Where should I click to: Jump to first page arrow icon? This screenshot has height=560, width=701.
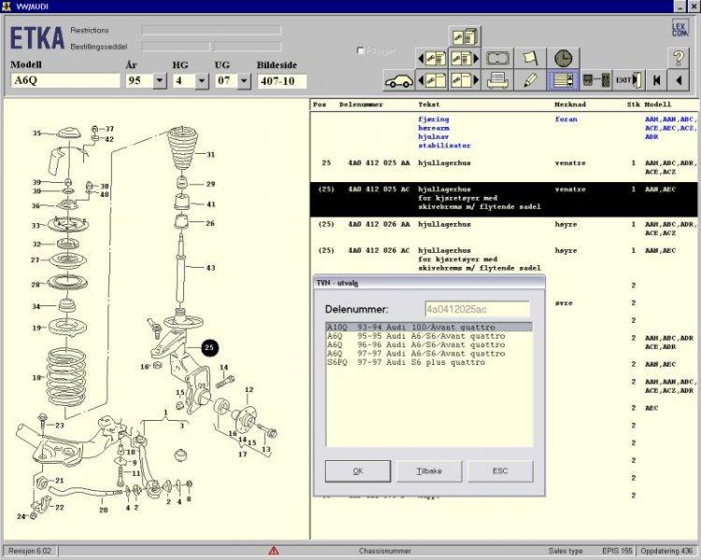coord(658,80)
